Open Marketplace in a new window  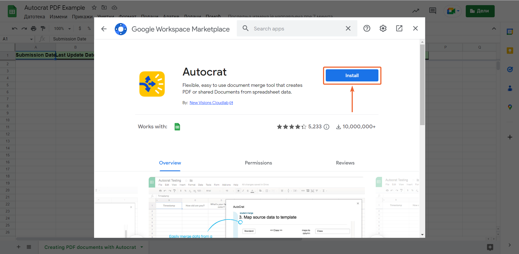[399, 28]
